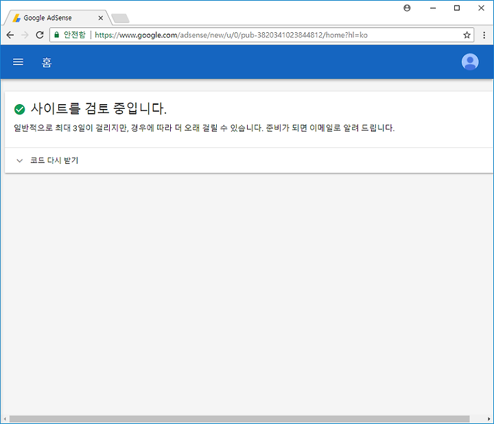Screen dimensions: 494x424
Task: Reload the AdSense page
Action: (40, 35)
